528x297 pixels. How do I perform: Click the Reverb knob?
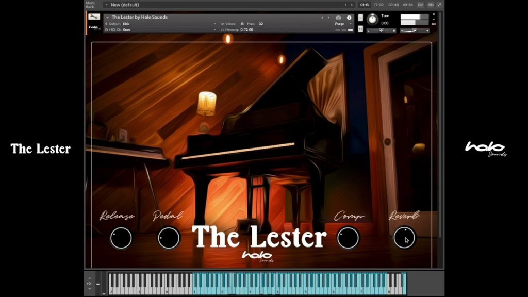[x=404, y=237]
